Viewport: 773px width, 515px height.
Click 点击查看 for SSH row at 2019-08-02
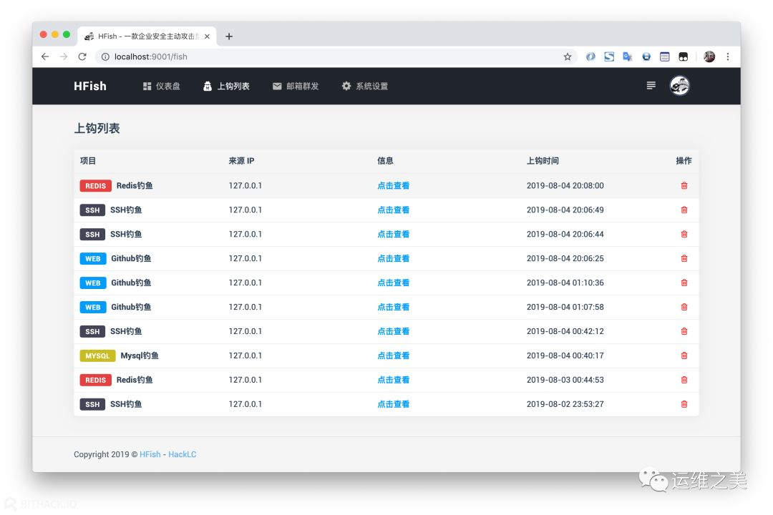tap(394, 404)
